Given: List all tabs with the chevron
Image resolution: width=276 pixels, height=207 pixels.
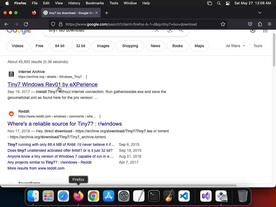Looking at the screenshot, I should [x=260, y=13].
